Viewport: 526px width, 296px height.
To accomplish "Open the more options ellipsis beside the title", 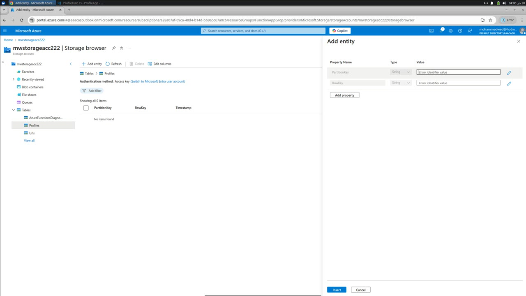I will tap(129, 48).
